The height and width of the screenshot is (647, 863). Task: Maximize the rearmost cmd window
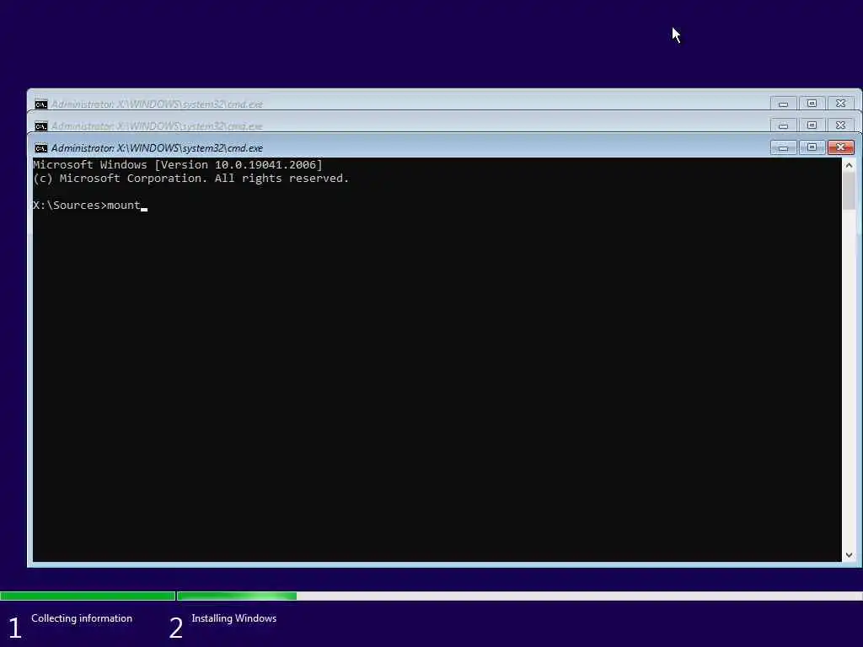click(812, 104)
